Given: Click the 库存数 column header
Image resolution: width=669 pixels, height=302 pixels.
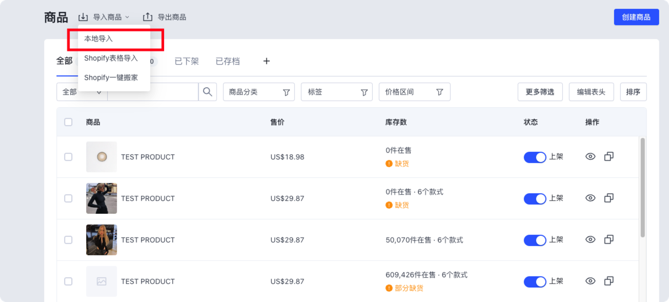Looking at the screenshot, I should click(x=396, y=122).
